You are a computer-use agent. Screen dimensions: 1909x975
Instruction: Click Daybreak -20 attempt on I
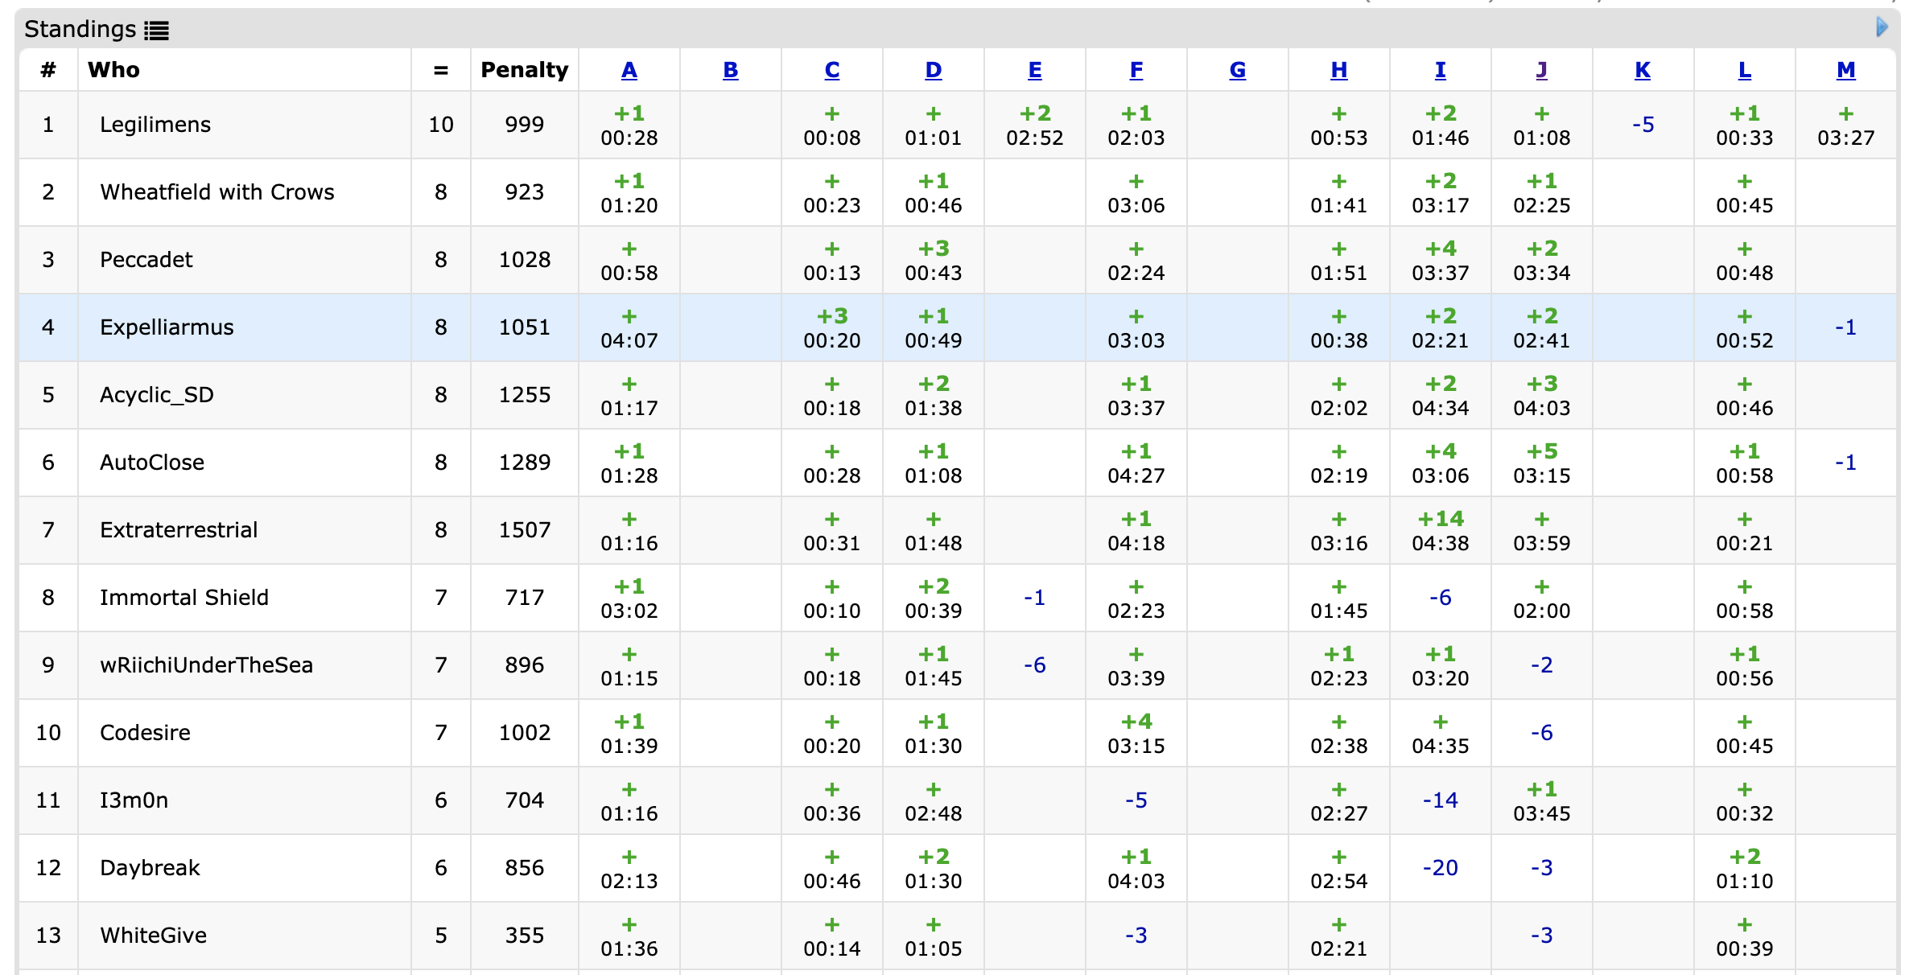pos(1440,868)
